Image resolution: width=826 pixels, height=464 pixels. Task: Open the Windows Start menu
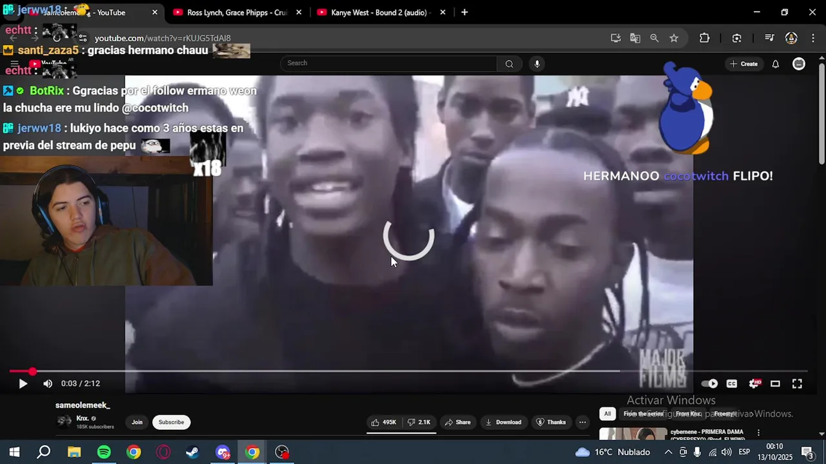pyautogui.click(x=14, y=452)
